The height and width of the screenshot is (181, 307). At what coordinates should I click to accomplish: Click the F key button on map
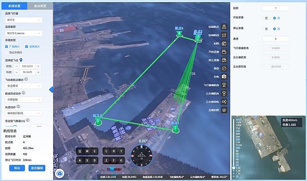coord(114,161)
